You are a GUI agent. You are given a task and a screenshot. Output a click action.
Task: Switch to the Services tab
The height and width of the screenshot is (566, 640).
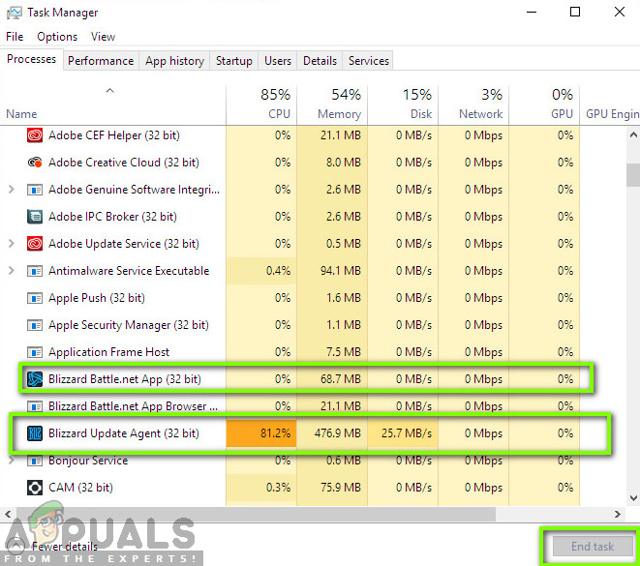click(x=368, y=61)
